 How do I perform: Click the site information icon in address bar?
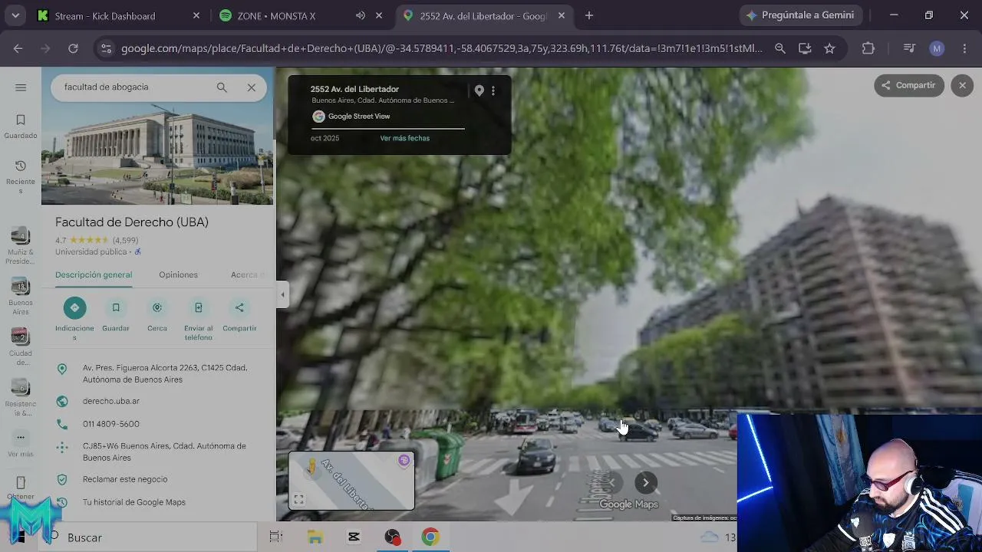(x=106, y=48)
